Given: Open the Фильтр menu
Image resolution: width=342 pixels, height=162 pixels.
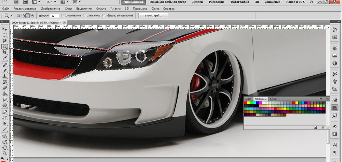Looking at the screenshot, I should (x=101, y=8).
